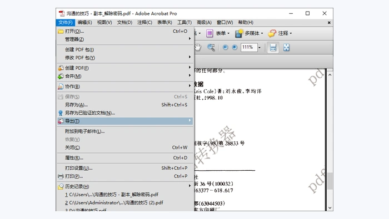The height and width of the screenshot is (219, 389).
Task: Click vertical scrollbar up arrow
Action: [330, 75]
